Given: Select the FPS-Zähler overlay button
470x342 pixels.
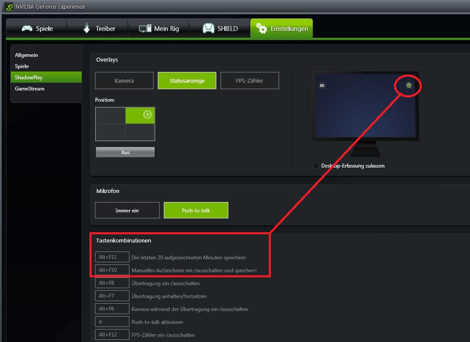Looking at the screenshot, I should tap(250, 81).
